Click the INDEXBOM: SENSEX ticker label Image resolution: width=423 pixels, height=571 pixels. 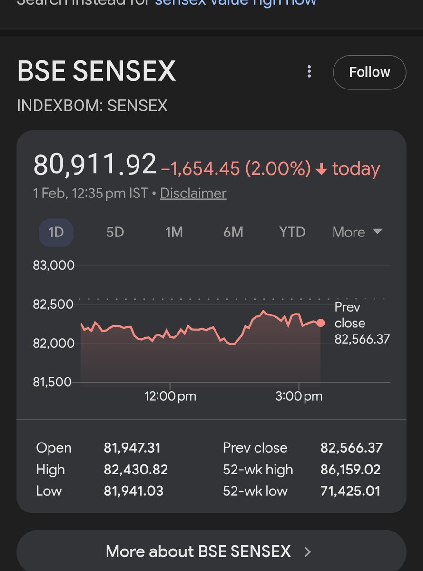pyautogui.click(x=92, y=105)
